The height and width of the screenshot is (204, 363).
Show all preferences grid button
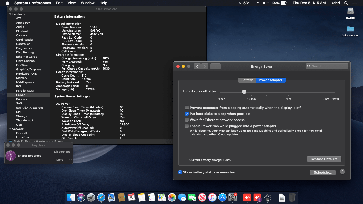(x=216, y=66)
